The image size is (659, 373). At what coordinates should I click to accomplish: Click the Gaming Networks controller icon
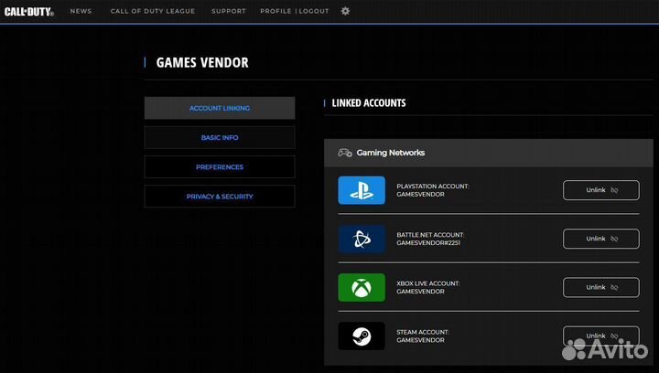pos(345,153)
